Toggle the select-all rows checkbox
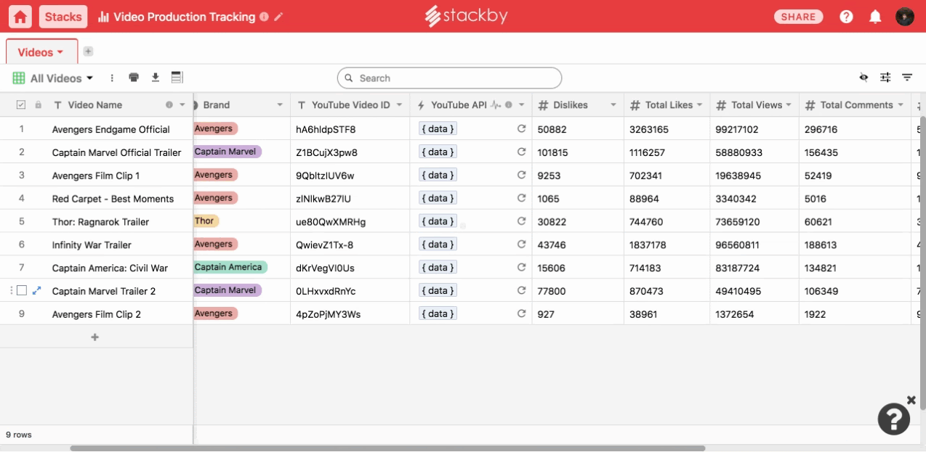 [x=21, y=105]
